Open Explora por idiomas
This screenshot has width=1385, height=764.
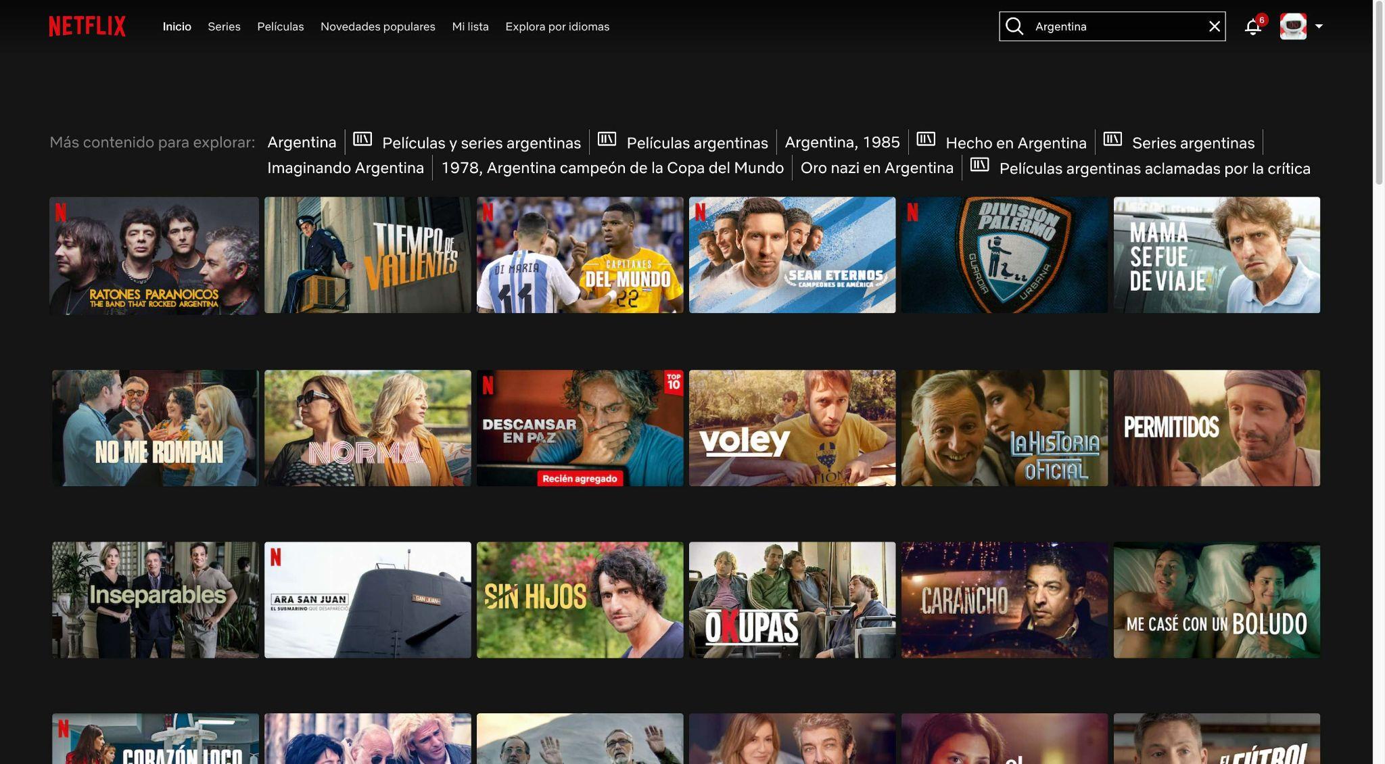coord(557,26)
